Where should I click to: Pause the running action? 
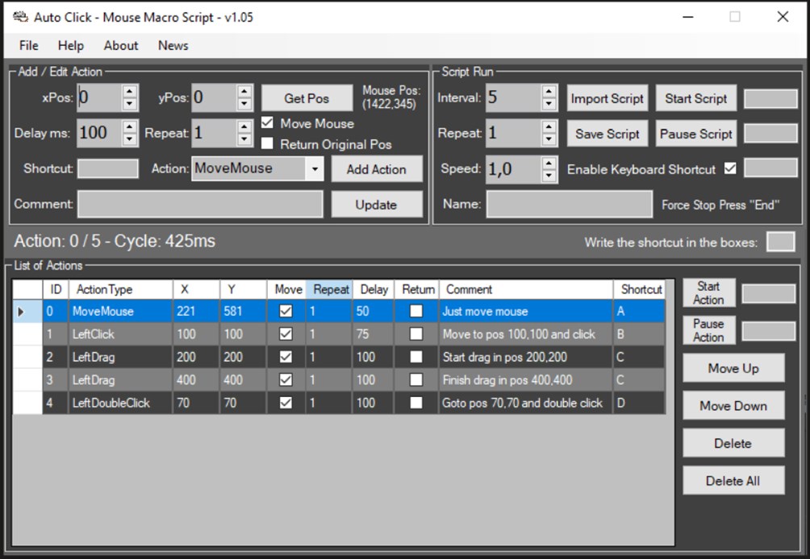(708, 329)
